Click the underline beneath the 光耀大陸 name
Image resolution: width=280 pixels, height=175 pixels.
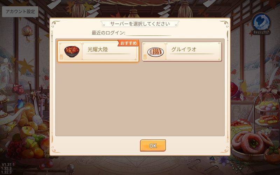click(108, 54)
